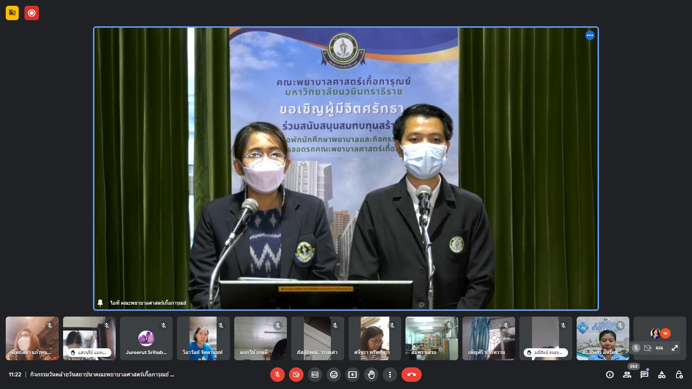The image size is (692, 389).
Task: Show the participants list
Action: pos(627,375)
